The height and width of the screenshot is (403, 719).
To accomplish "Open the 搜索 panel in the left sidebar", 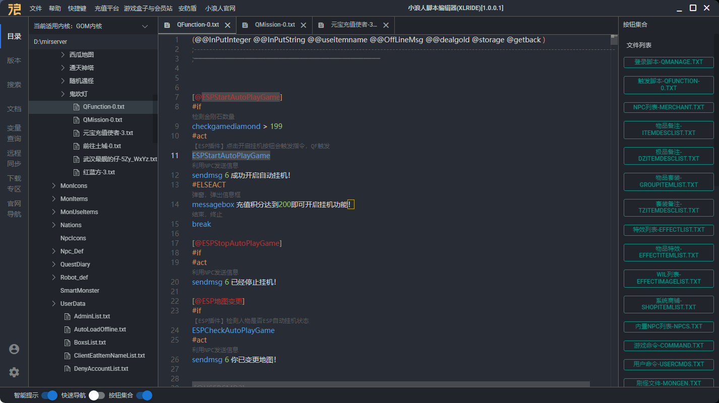I will point(14,85).
